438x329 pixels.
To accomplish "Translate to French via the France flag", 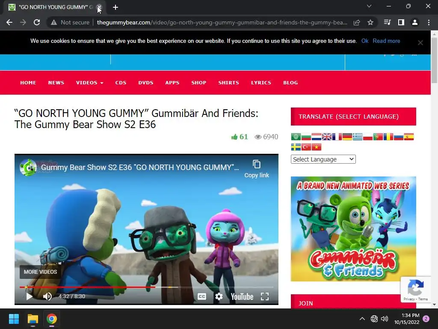I will click(x=337, y=137).
